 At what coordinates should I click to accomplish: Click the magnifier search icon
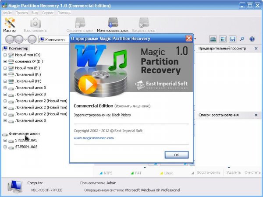tap(242, 39)
